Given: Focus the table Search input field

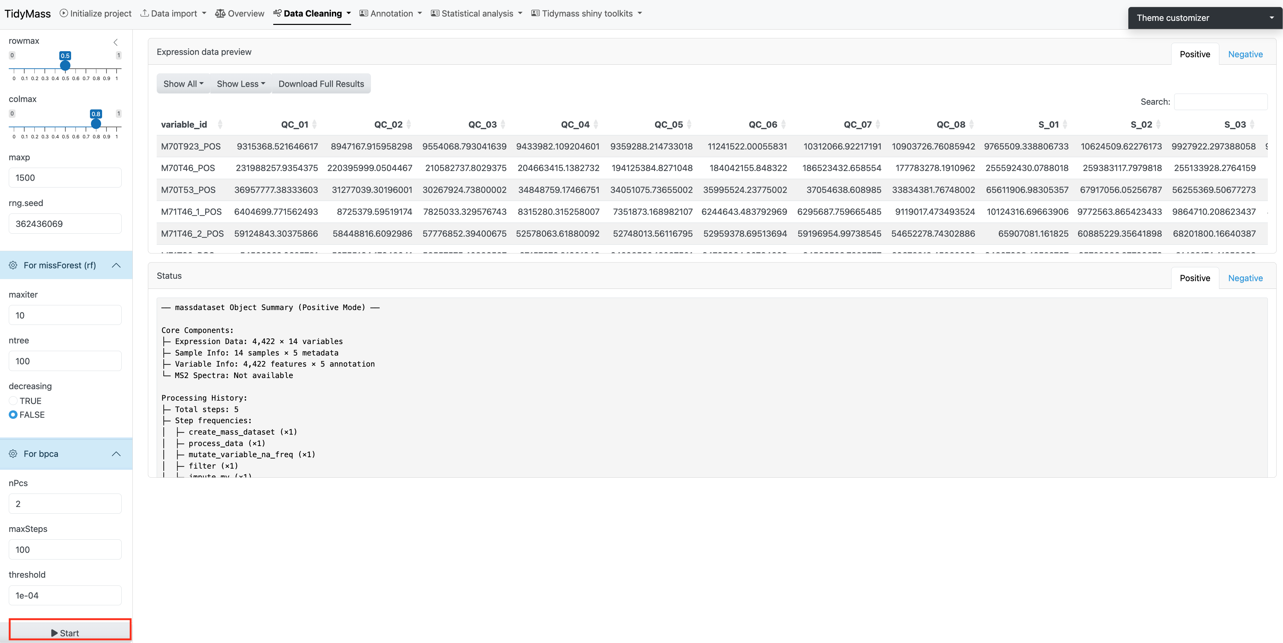Looking at the screenshot, I should (1220, 102).
